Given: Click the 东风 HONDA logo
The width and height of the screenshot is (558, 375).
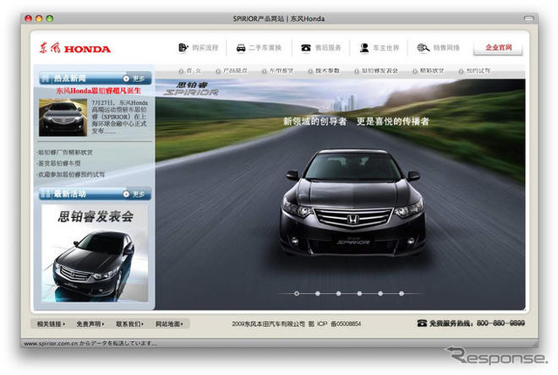Looking at the screenshot, I should [75, 48].
